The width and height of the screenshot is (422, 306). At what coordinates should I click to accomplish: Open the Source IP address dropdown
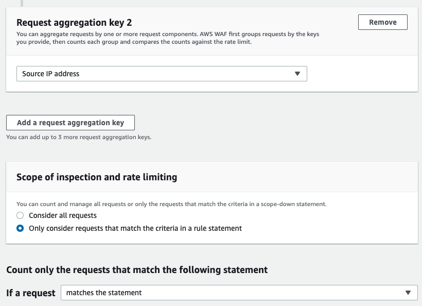coord(162,74)
